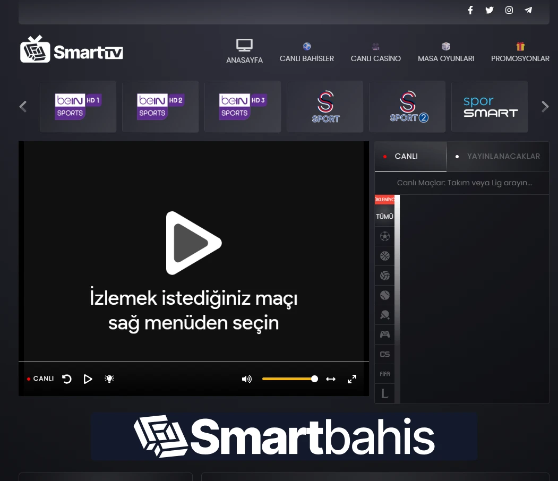Switch to the Yayınlanacaklar tab

pos(498,157)
